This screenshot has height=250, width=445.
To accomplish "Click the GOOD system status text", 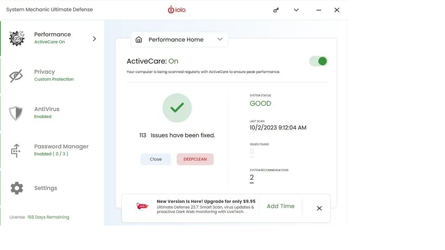I will point(260,104).
